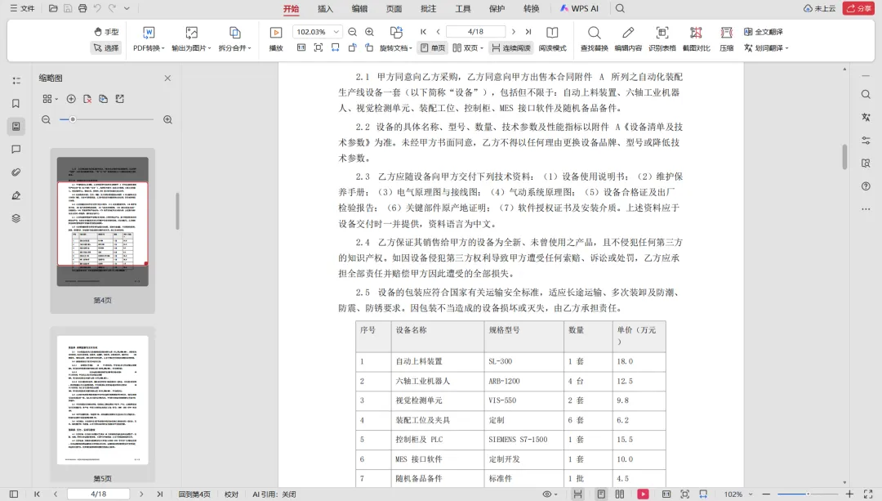The height and width of the screenshot is (501, 882).
Task: Open 截图对比 screenshot compare tool
Action: point(697,39)
